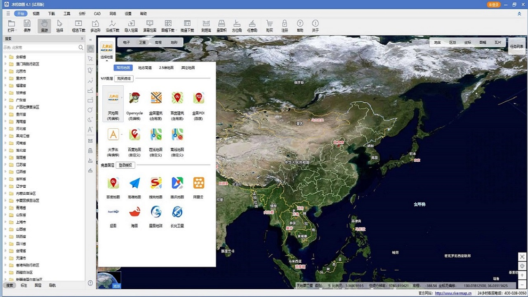This screenshot has width=528, height=297.
Task: Toggle 瓦片 tiles overlay
Action: pyautogui.click(x=498, y=42)
